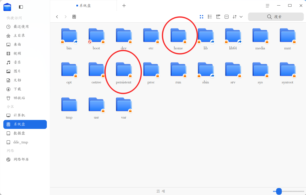The width and height of the screenshot is (306, 195).
Task: Select 系统盘 in sidebar
Action: click(25, 124)
